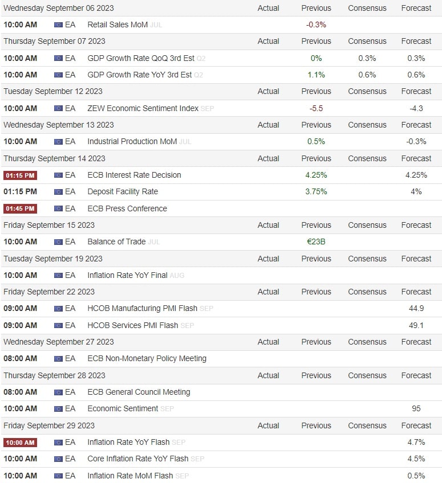This screenshot has width=442, height=483.
Task: Click the EU flag beside HCOB Services PMI Flash
Action: pyautogui.click(x=58, y=326)
